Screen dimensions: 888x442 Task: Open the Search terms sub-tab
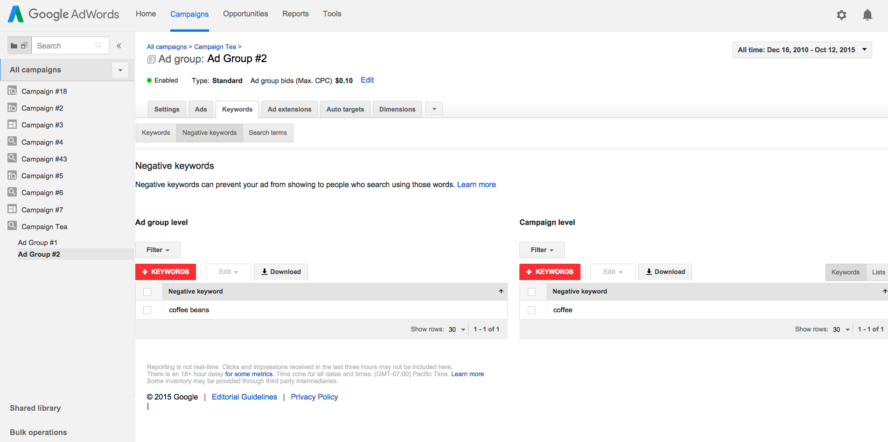(267, 133)
